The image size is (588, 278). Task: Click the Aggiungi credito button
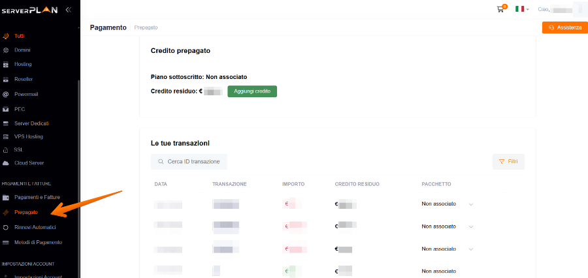click(x=252, y=91)
